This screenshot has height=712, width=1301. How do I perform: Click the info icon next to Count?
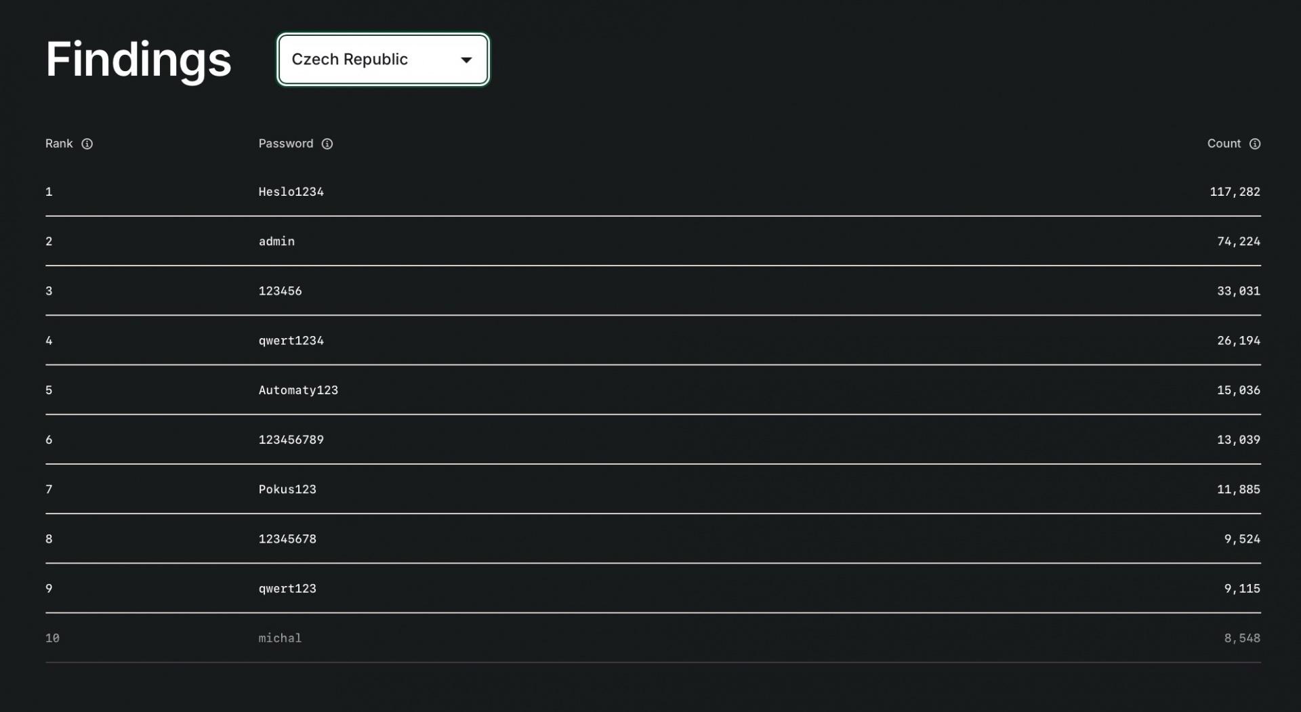point(1255,144)
